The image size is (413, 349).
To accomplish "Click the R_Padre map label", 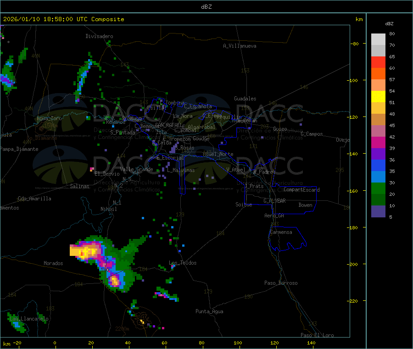I will point(263,172).
